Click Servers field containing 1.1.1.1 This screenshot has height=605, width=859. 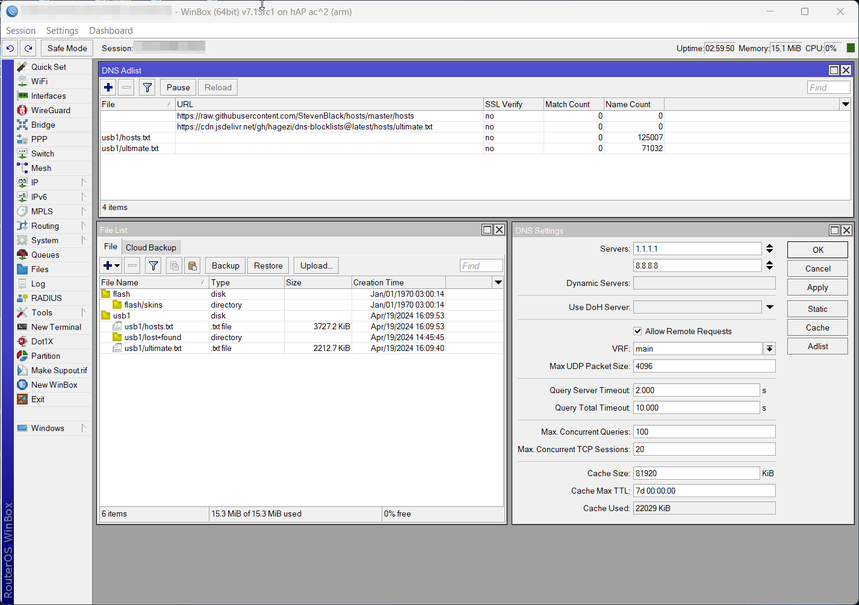(697, 249)
